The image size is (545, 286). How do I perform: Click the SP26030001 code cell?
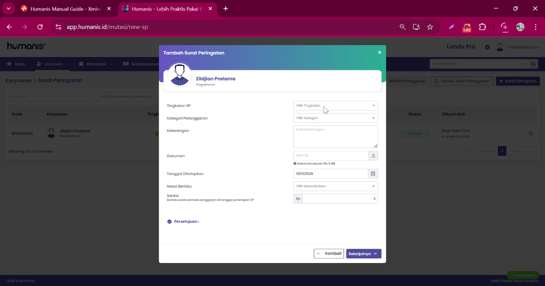point(22,134)
